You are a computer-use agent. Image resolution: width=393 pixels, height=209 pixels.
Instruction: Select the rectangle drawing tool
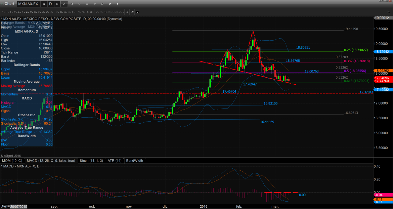click(35, 12)
